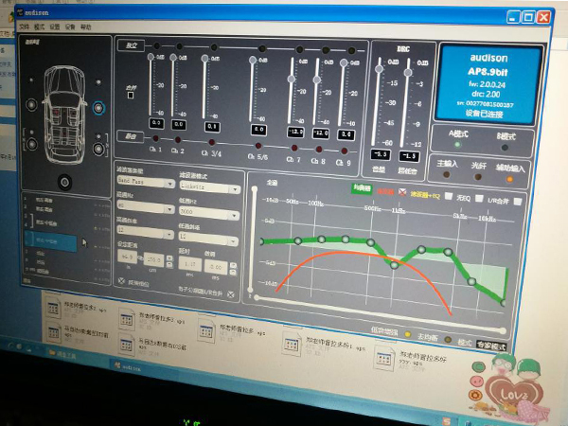Adjust the DRC volume slider knob
The image size is (568, 426).
click(379, 69)
